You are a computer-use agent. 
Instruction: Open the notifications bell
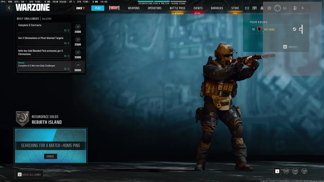262,8
